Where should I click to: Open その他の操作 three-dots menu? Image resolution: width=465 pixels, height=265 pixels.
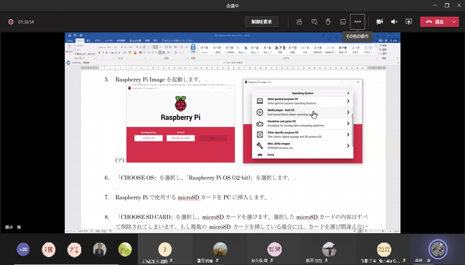pos(357,22)
